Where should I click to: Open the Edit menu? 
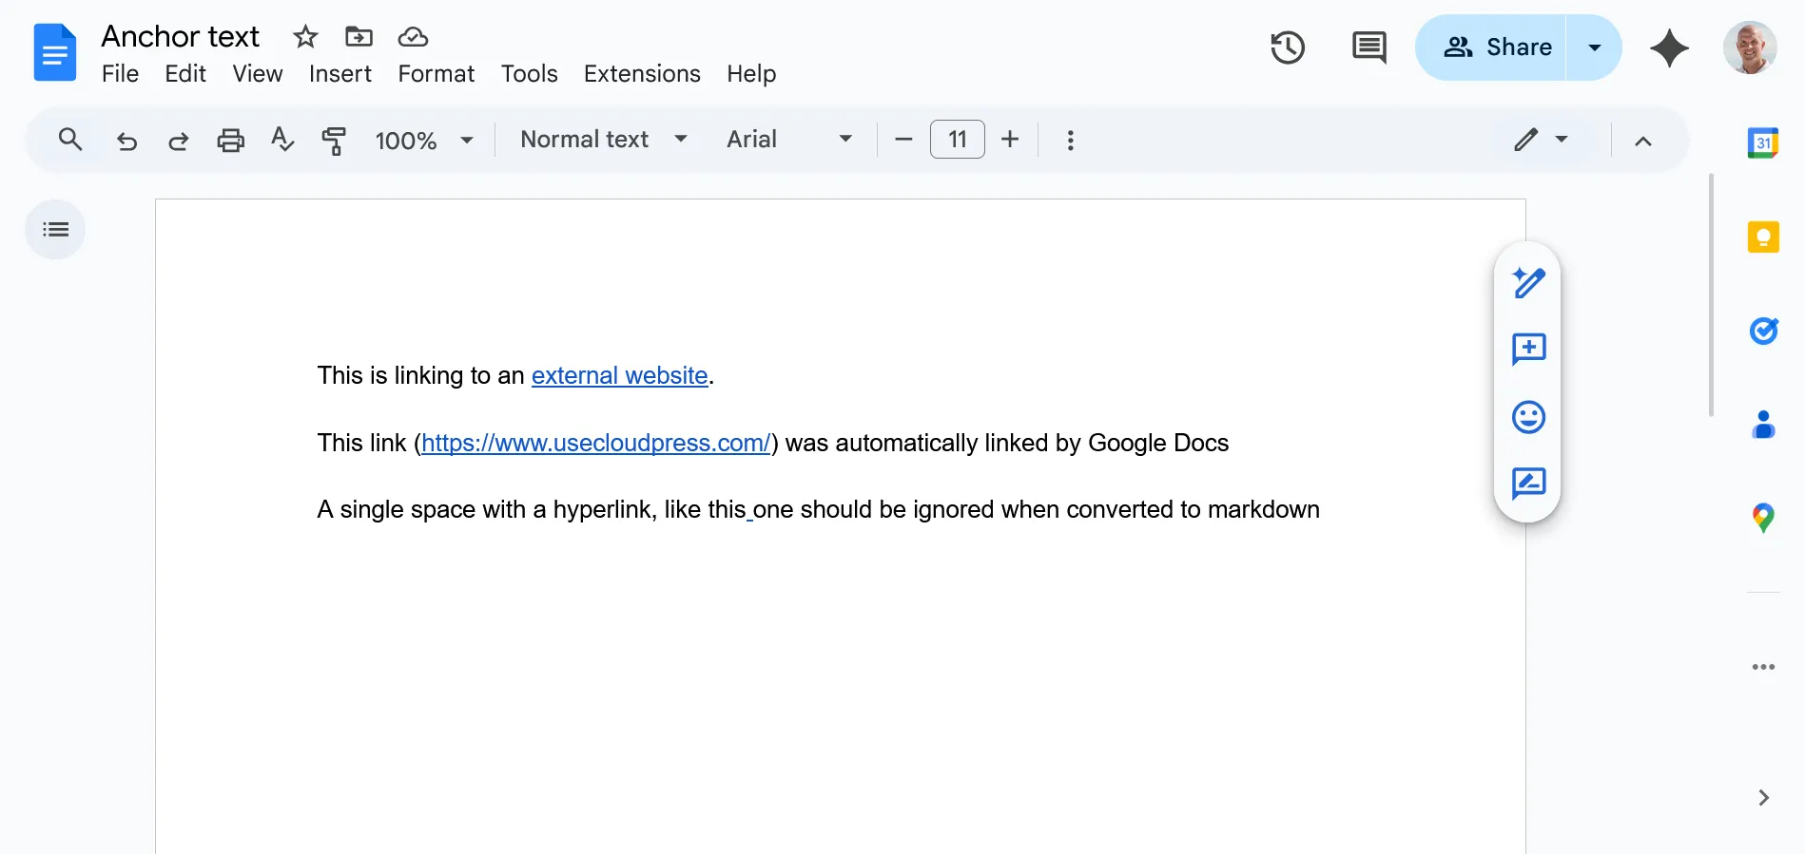click(185, 74)
